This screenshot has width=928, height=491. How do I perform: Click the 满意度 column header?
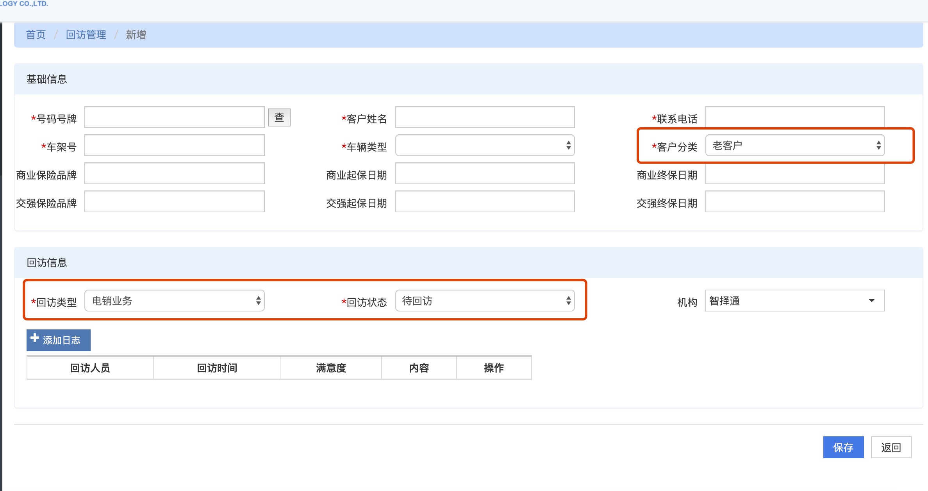point(331,368)
